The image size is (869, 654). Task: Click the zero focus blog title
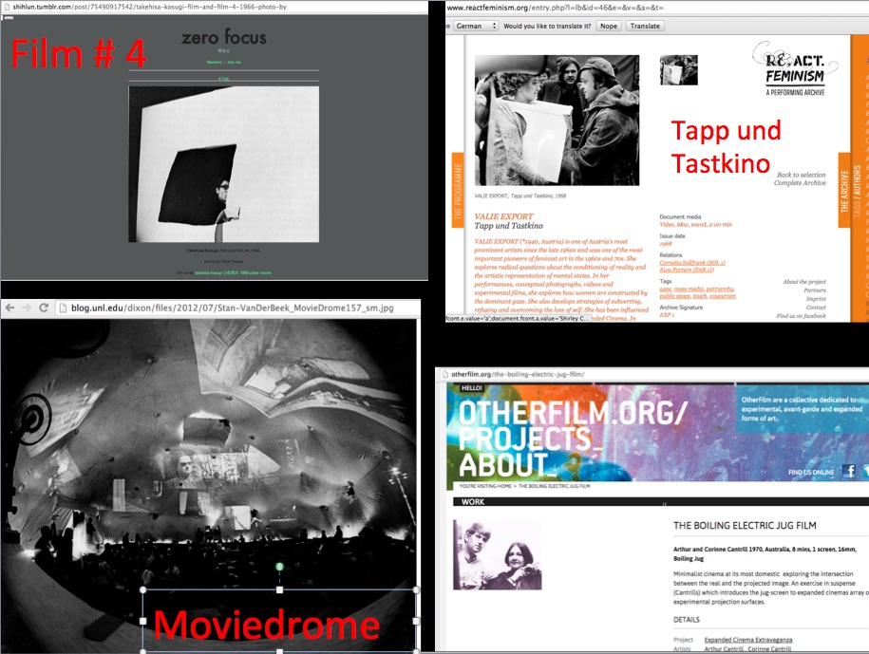(x=224, y=38)
